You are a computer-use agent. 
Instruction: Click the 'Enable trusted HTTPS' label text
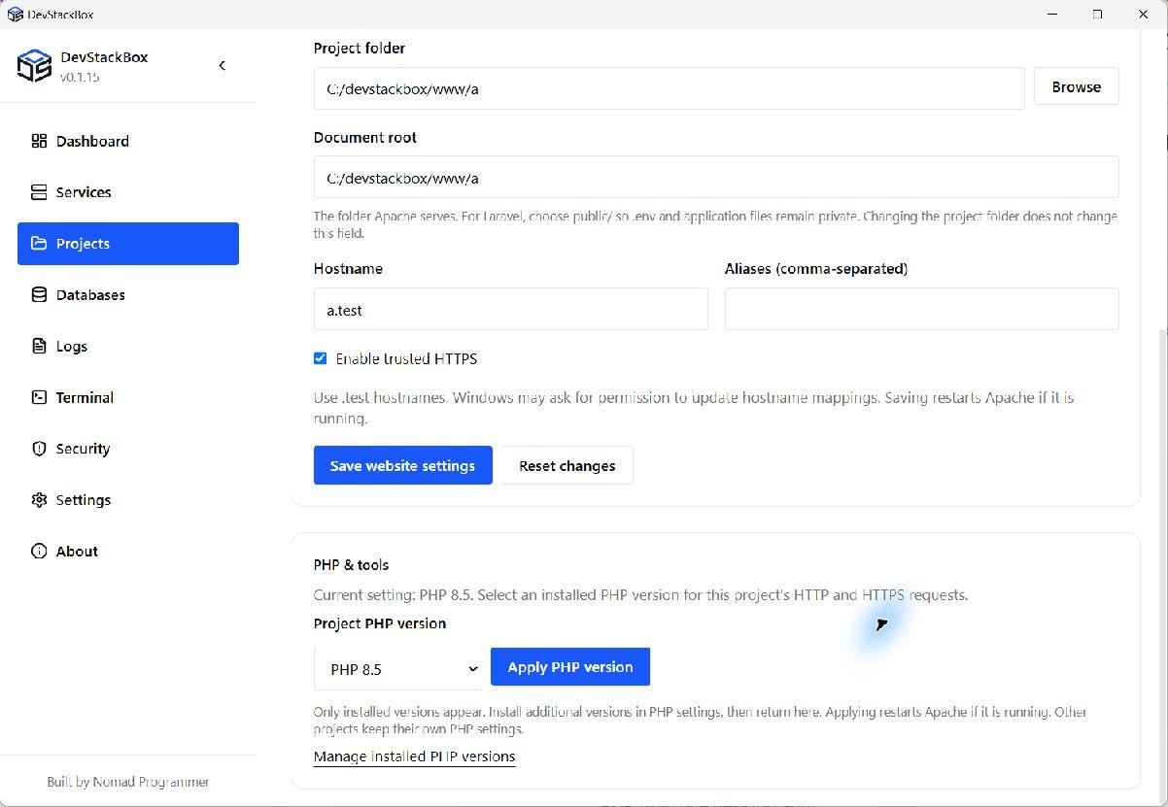point(406,358)
